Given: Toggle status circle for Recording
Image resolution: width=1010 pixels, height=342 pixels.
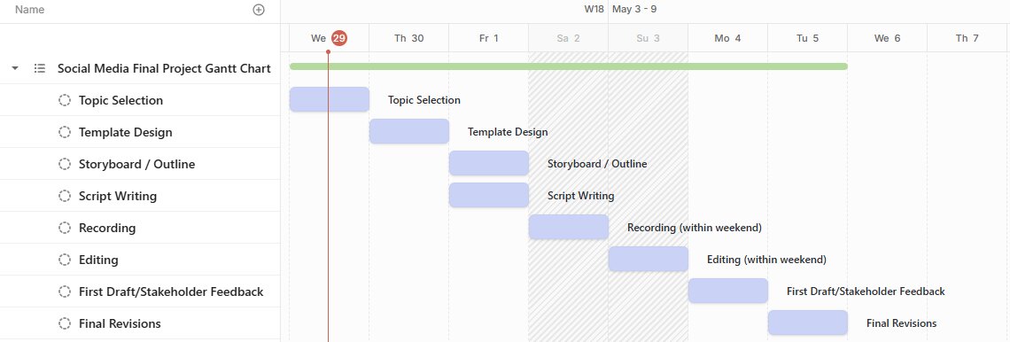Looking at the screenshot, I should 65,228.
